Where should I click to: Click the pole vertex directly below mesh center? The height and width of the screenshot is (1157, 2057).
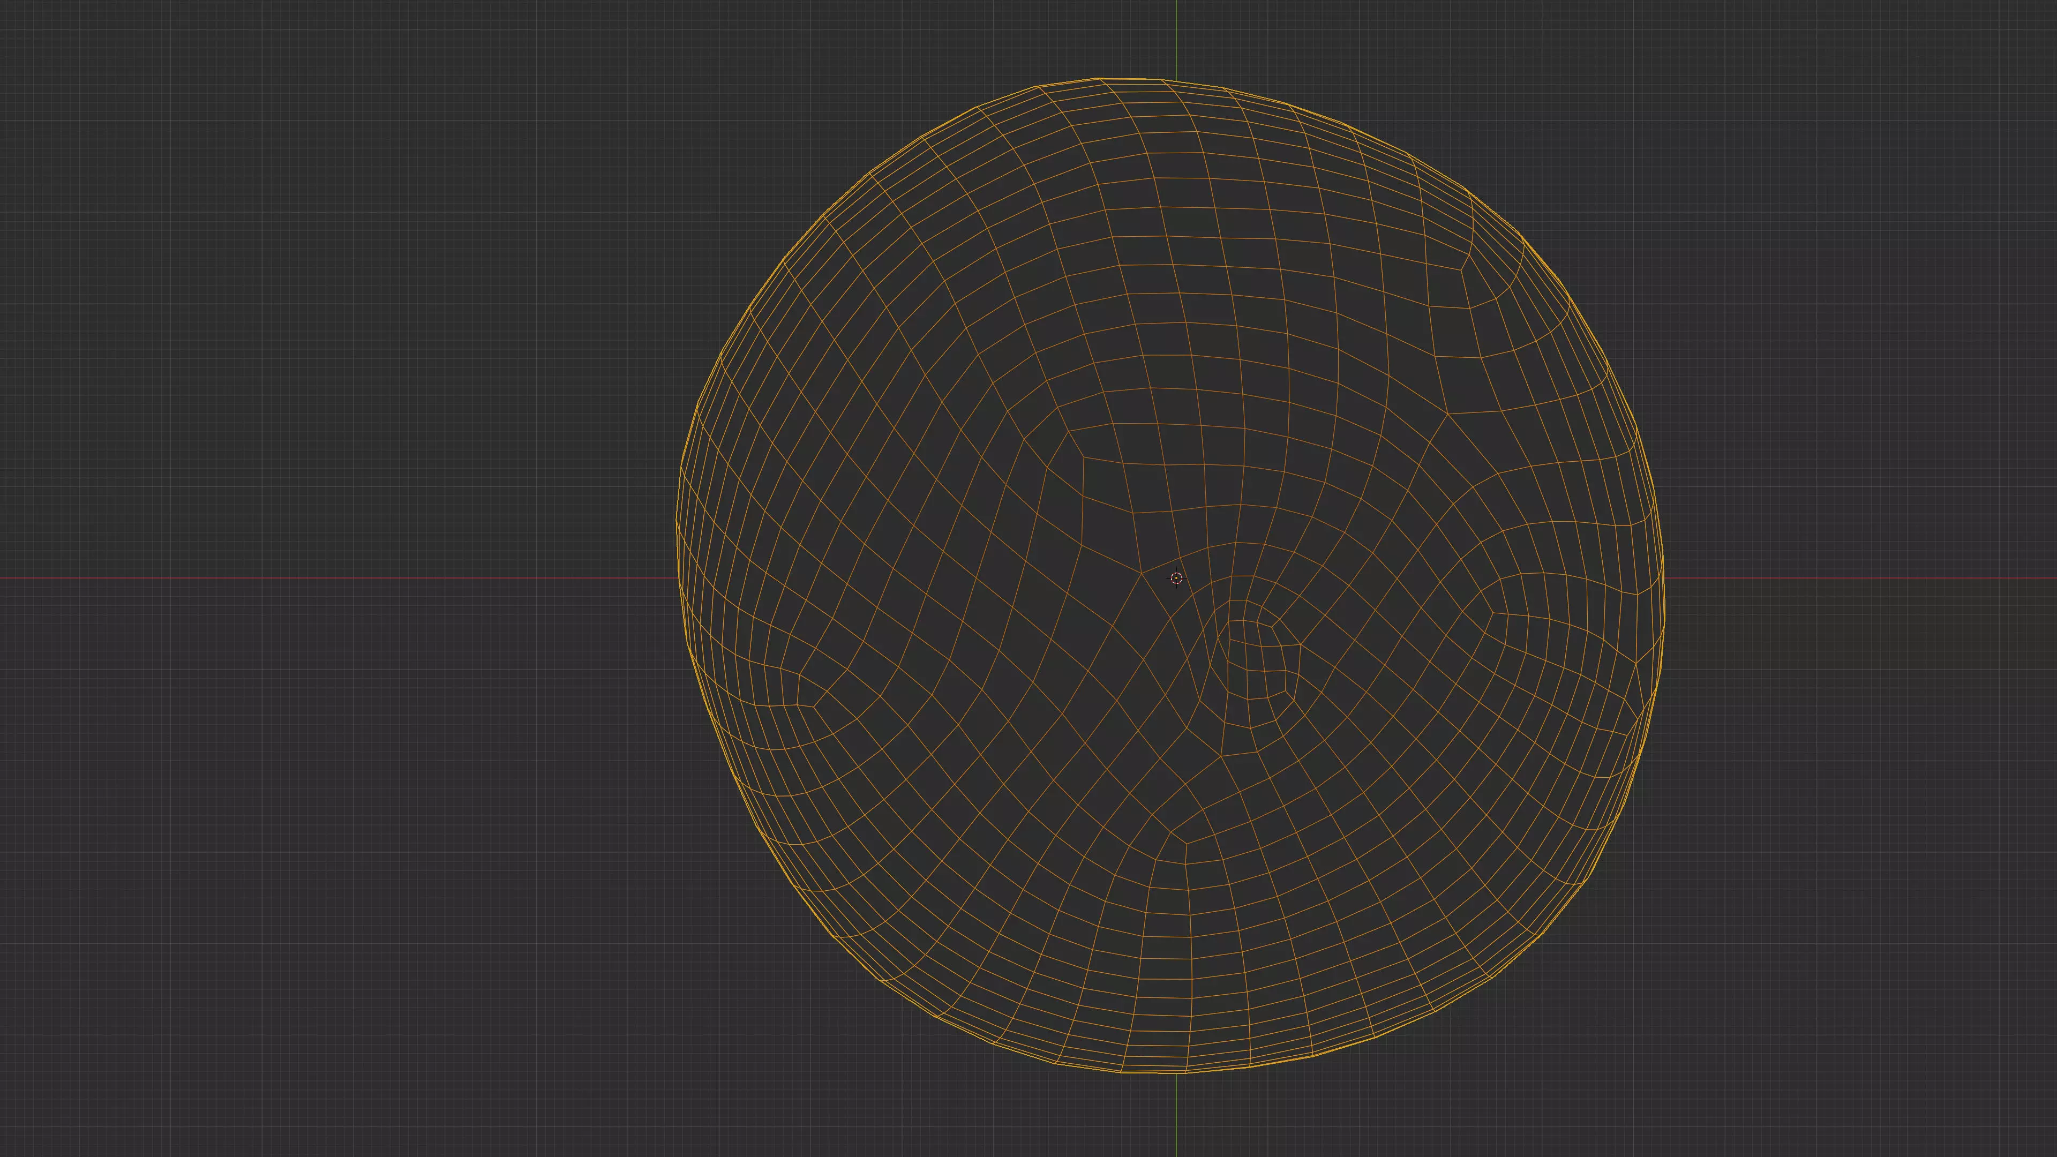click(x=1186, y=843)
